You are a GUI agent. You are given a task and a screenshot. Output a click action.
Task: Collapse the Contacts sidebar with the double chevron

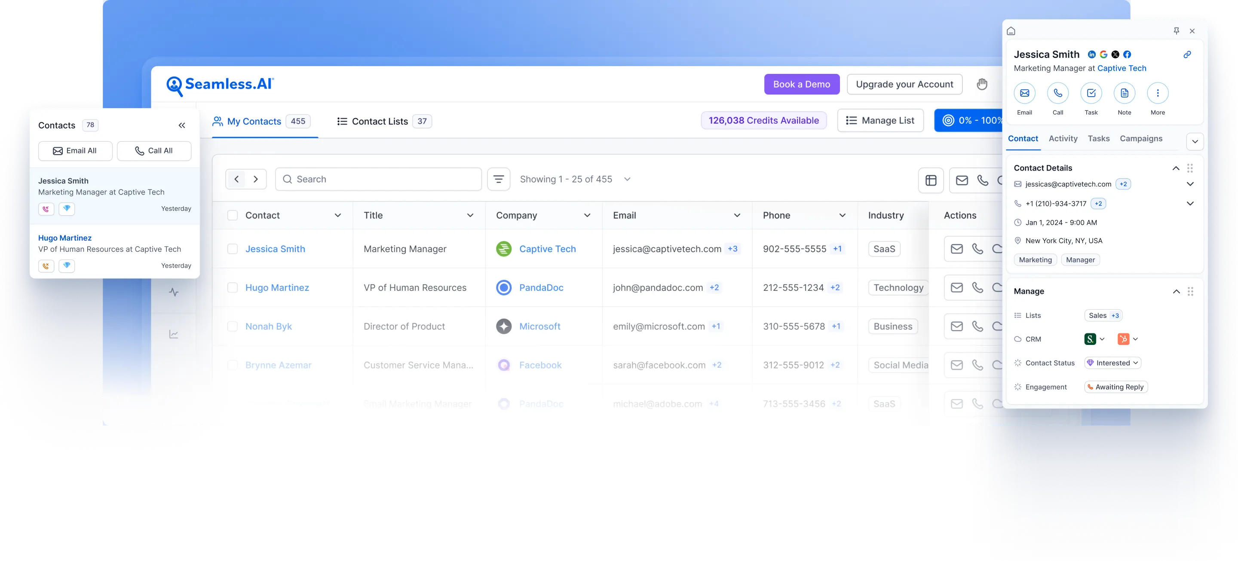coord(182,125)
